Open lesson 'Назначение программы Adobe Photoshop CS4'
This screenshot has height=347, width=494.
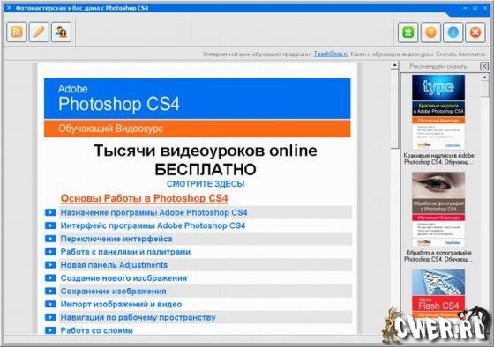point(153,212)
